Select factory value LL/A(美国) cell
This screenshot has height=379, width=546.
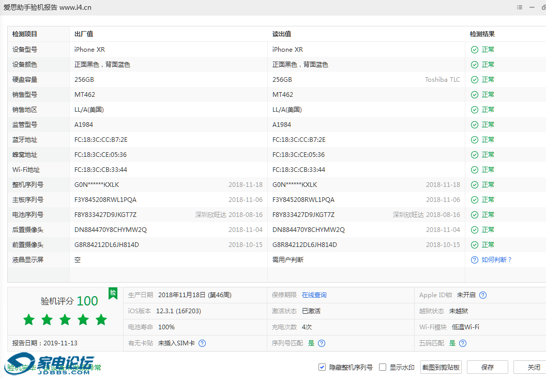89,110
